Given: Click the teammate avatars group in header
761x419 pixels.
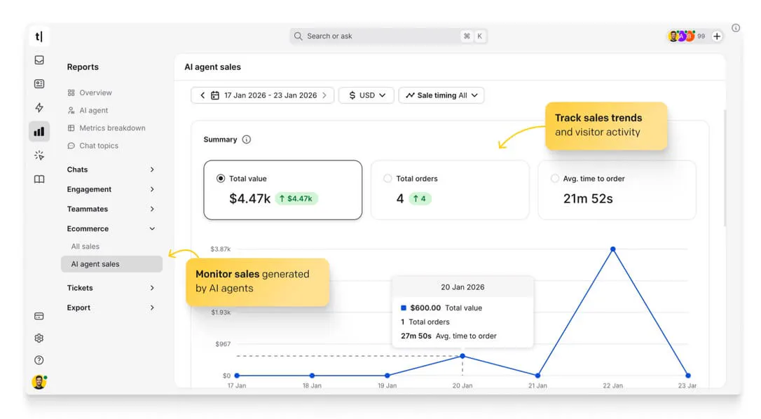Looking at the screenshot, I should click(x=682, y=36).
